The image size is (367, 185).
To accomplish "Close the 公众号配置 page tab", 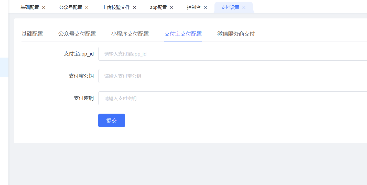I will [x=87, y=8].
